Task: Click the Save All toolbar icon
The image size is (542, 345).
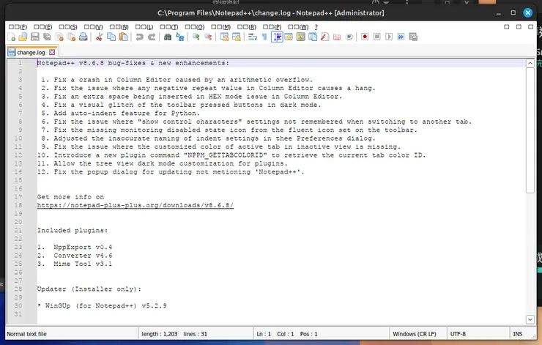Action: [x=47, y=37]
